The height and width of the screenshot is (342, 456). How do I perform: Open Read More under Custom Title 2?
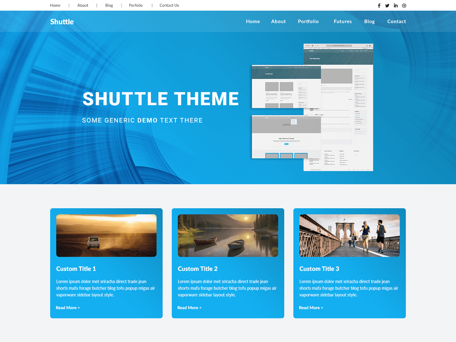[x=189, y=307]
